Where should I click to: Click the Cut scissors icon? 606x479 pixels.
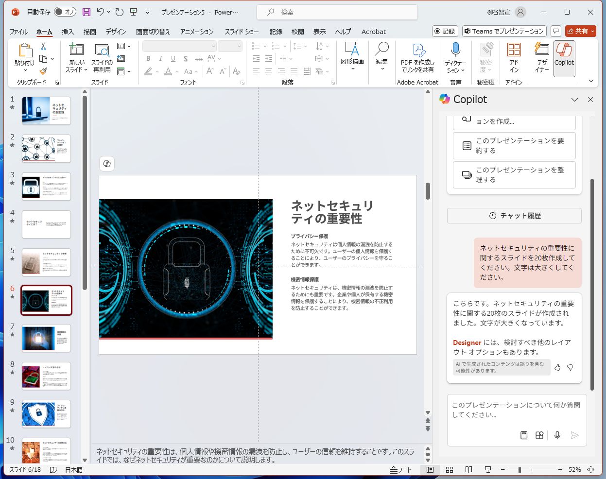(43, 47)
